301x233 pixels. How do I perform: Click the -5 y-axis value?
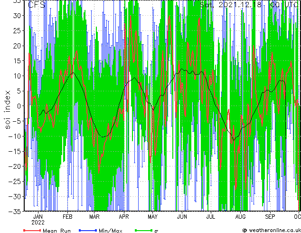[x=17, y=121]
